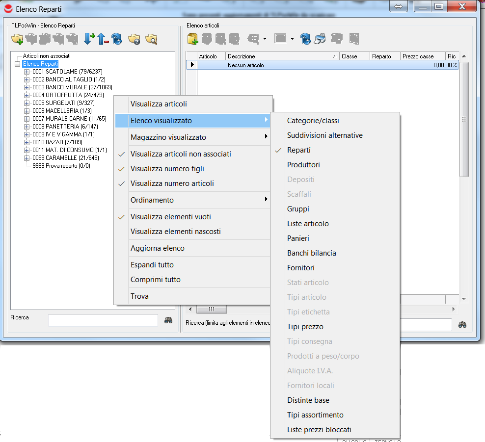This screenshot has height=442, width=485.
Task: Click the printer icon in the articles toolbar
Action: (x=320, y=39)
